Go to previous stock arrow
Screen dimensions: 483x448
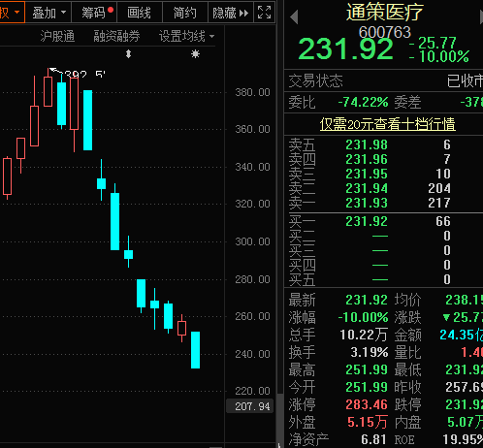pos(294,16)
